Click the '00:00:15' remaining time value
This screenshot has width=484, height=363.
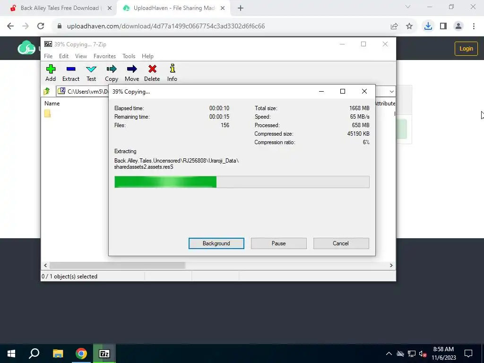pyautogui.click(x=219, y=117)
